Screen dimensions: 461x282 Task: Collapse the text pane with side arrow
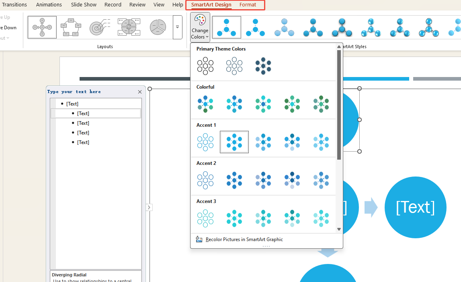pos(149,207)
